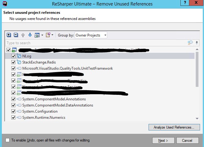Uncheck the System.Configuration checkbox
Screen dimensions: 204x147
point(13,111)
